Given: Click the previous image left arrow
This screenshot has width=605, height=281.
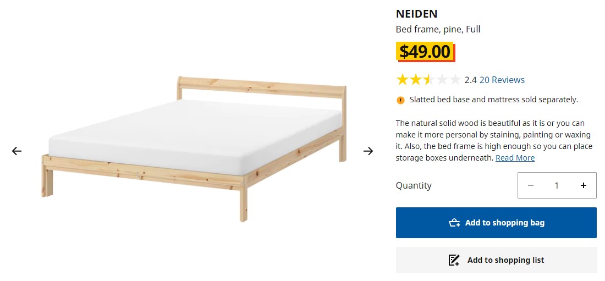Looking at the screenshot, I should [x=16, y=151].
